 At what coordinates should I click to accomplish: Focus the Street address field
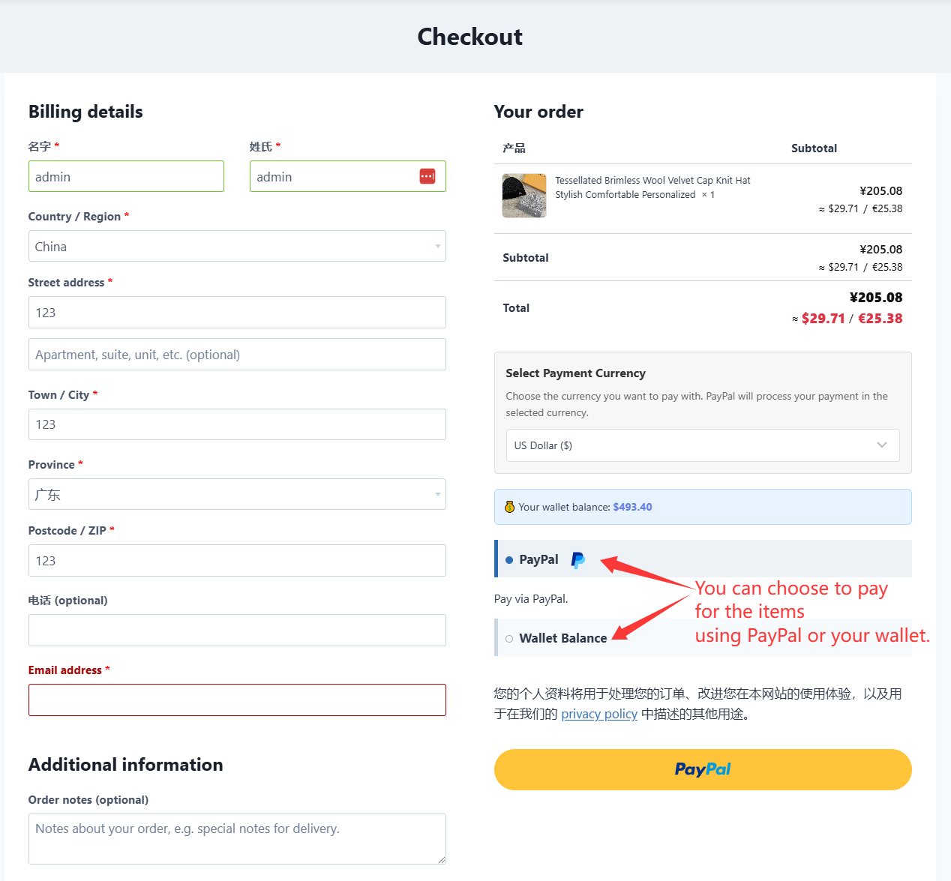237,313
